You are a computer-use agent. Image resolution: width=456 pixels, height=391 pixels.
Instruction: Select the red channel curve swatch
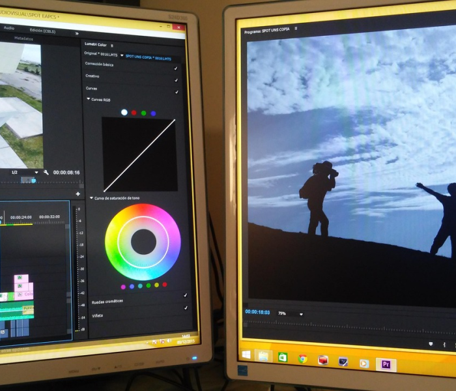(x=134, y=113)
